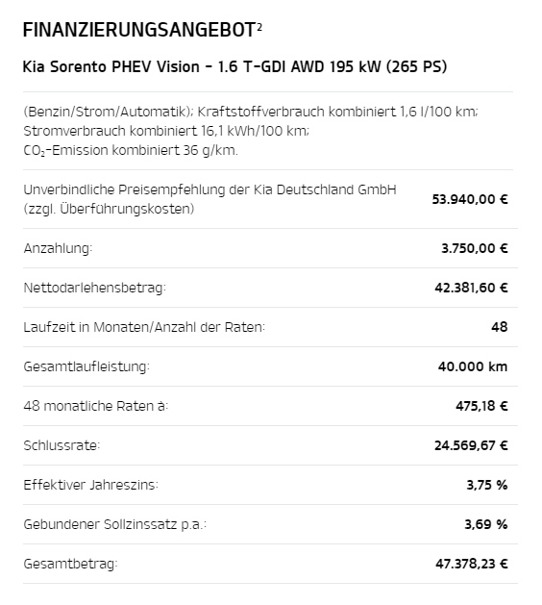Select the 3.750,00 € down payment value
Viewport: 542px width, 605px height.
coord(475,248)
